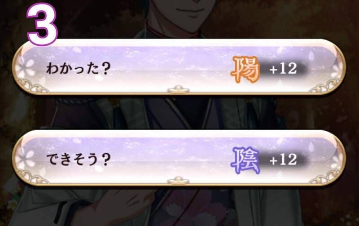Click the gold swirl corner left of できそう? bar
The height and width of the screenshot is (226, 359).
pos(32,177)
